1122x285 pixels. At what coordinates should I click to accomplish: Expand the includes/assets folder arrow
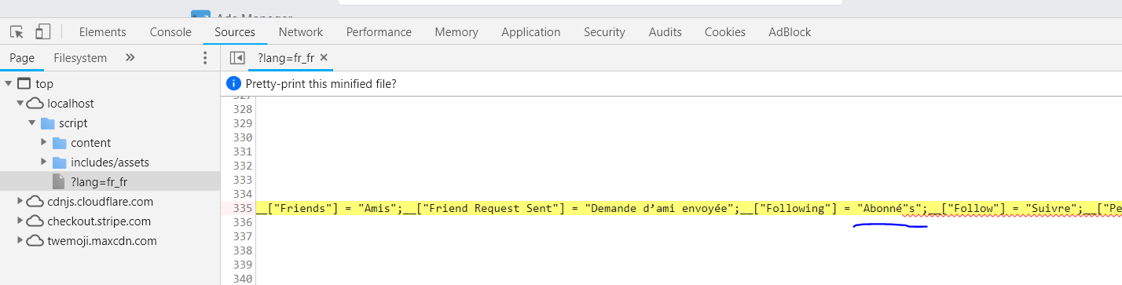pos(44,163)
